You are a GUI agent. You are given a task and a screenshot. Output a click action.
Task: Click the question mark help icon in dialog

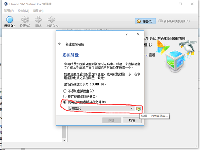click(x=127, y=34)
